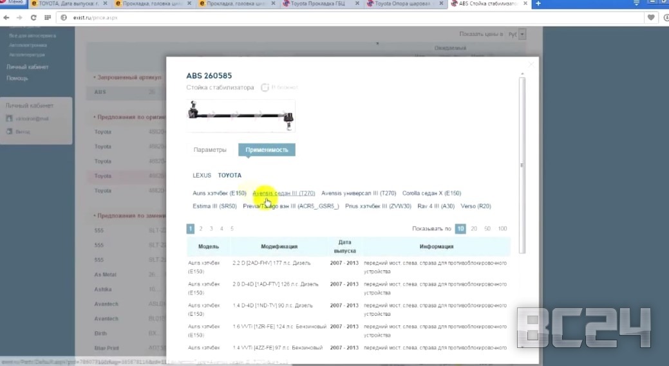Image resolution: width=669 pixels, height=366 pixels.
Task: Open the currency dropdown next to Показать цены
Action: click(x=522, y=33)
